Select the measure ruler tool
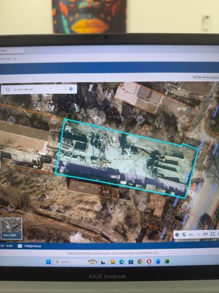This screenshot has width=219, height=293. [205, 234]
